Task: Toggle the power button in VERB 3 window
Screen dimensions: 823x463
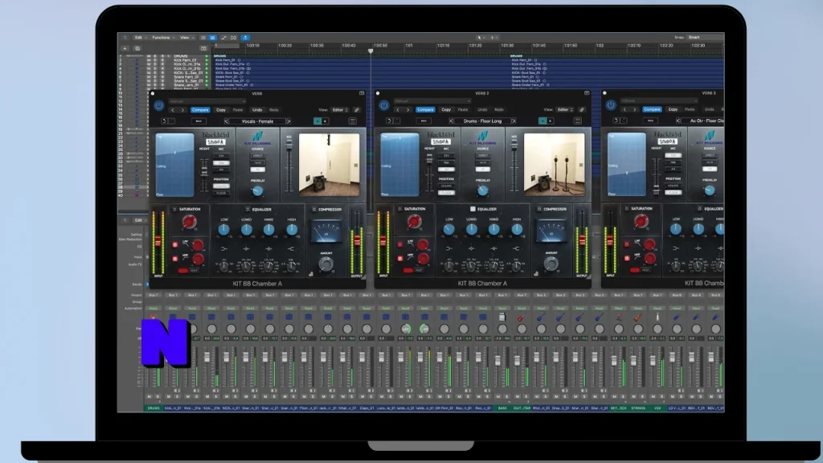Action: pyautogui.click(x=611, y=105)
